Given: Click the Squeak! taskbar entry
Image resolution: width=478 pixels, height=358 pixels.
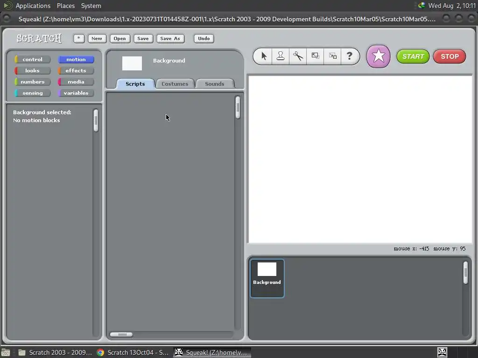Looking at the screenshot, I should click(212, 352).
